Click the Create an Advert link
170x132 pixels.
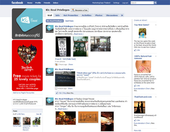click(141, 20)
